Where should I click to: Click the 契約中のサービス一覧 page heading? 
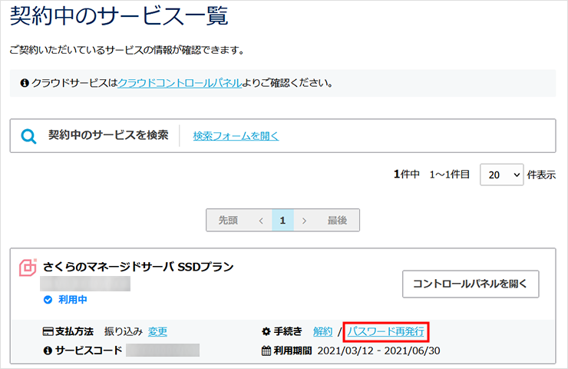[x=119, y=16]
